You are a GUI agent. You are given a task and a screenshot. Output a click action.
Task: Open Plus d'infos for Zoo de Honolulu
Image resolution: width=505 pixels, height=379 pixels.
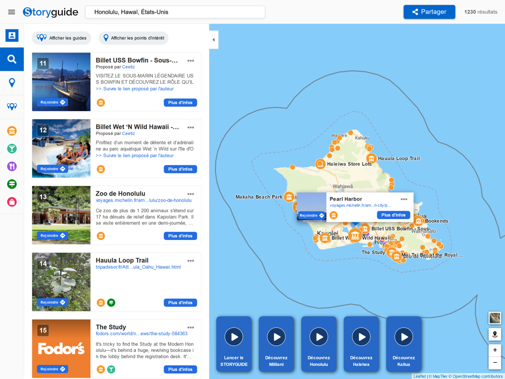180,236
